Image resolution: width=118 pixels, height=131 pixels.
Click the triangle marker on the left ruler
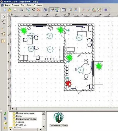point(9,83)
